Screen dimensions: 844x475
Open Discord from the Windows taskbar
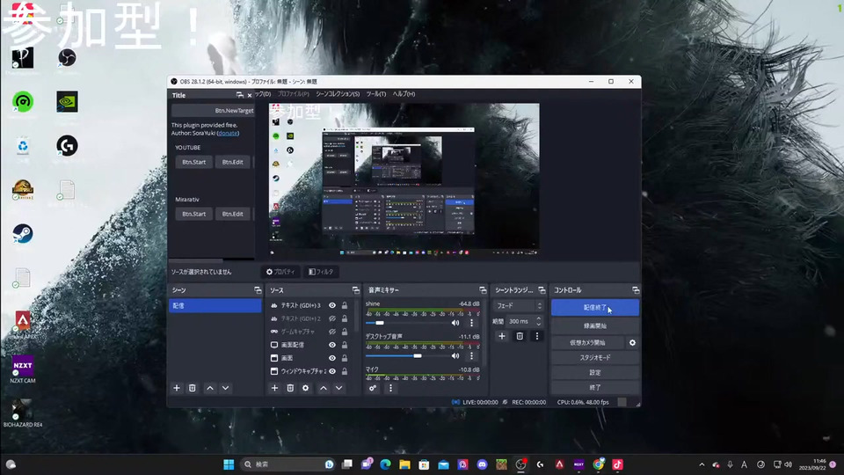click(x=482, y=464)
